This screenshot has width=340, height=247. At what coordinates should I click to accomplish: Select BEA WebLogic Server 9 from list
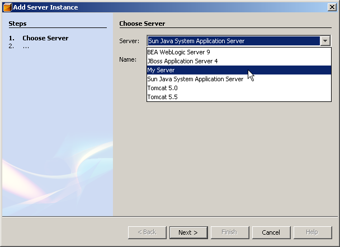tap(178, 52)
